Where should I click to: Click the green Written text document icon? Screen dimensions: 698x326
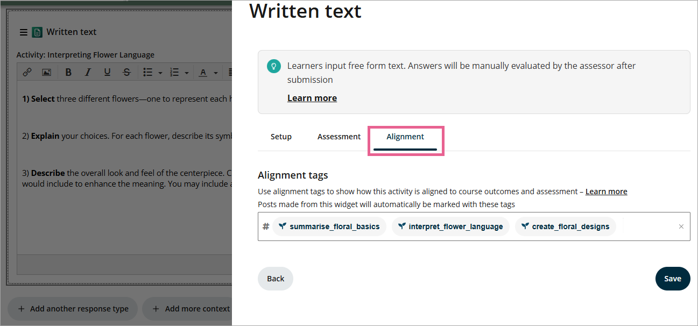pos(37,32)
